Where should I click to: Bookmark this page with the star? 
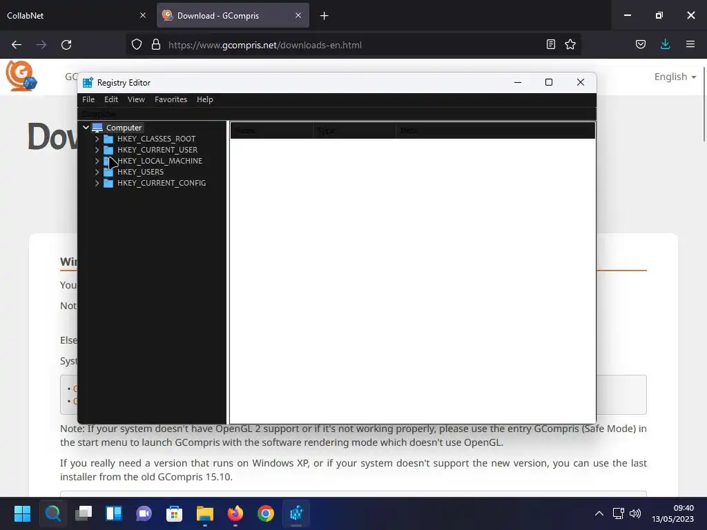[570, 44]
